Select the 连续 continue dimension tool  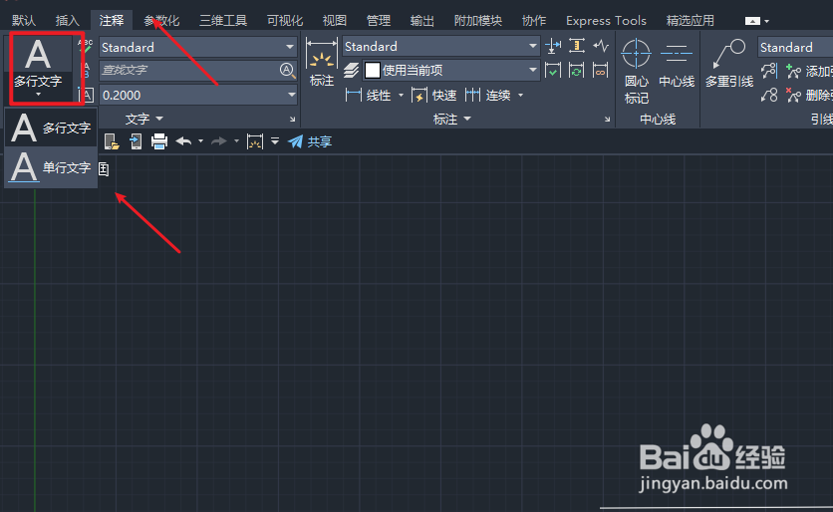487,96
